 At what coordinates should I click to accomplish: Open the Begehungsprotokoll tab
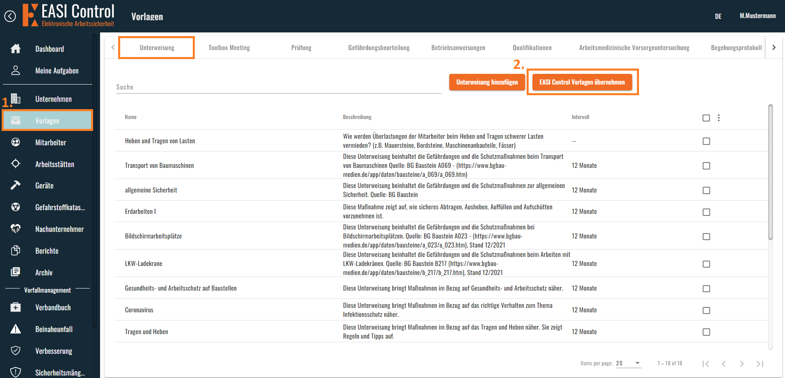pos(736,48)
